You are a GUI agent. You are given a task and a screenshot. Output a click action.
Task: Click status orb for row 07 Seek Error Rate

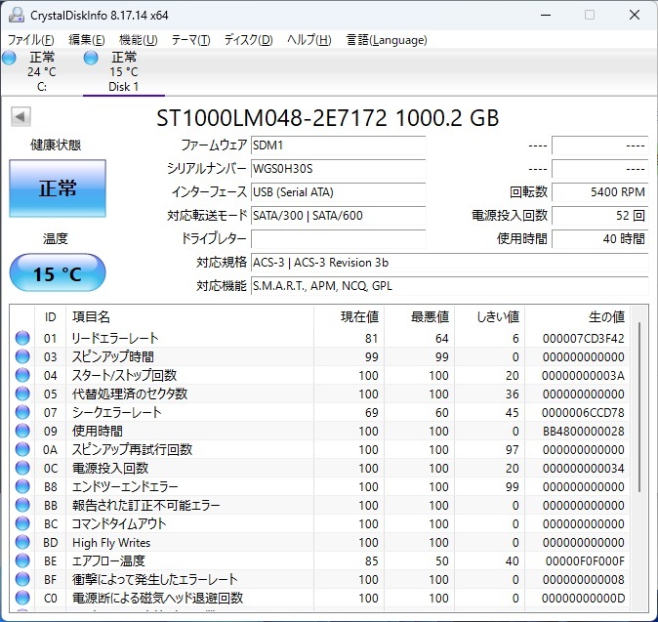(x=22, y=413)
